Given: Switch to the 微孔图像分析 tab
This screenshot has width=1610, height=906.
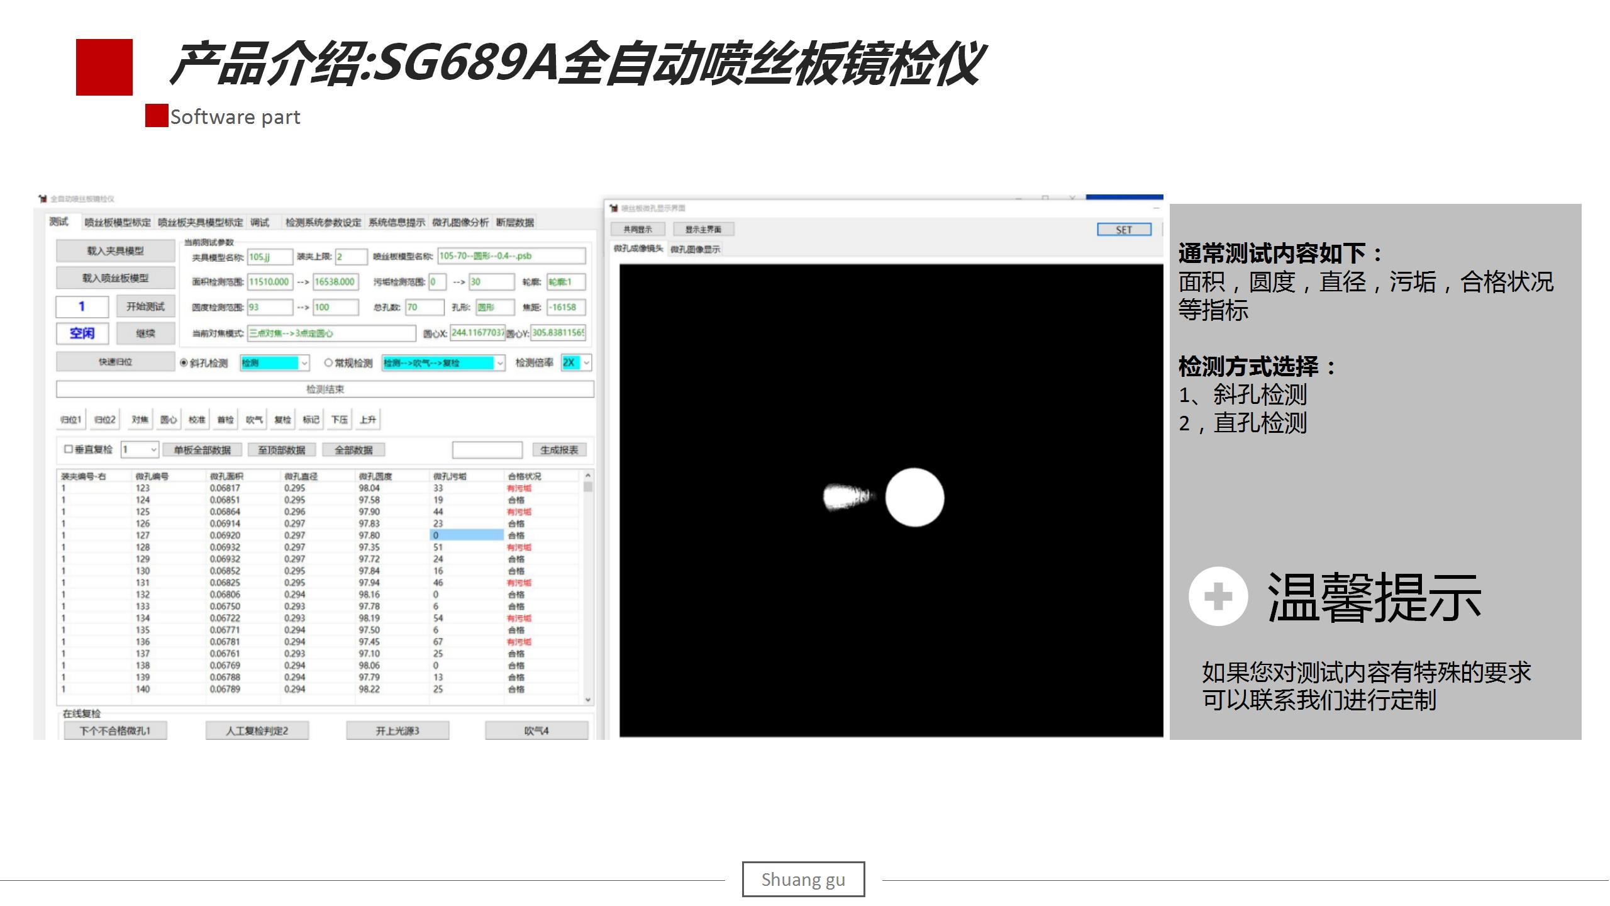Looking at the screenshot, I should point(460,223).
